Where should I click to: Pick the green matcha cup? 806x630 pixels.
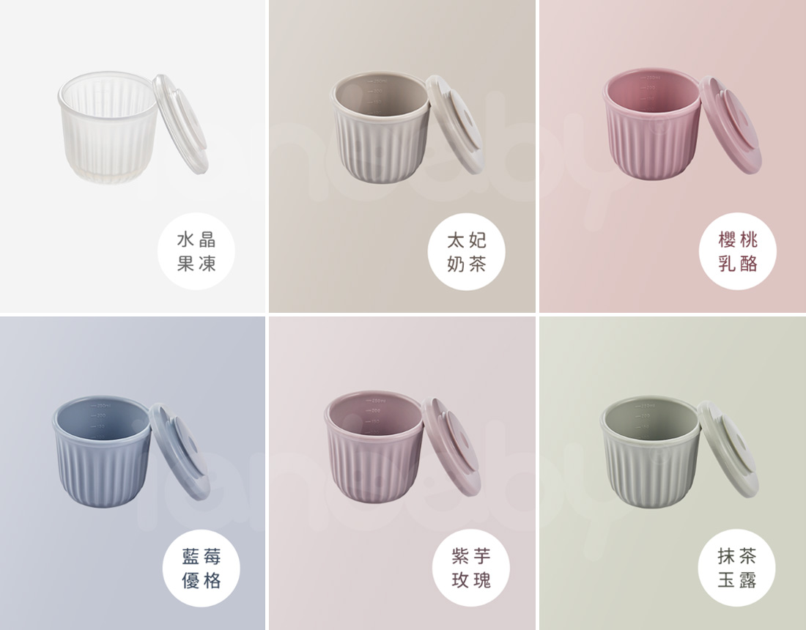pos(650,451)
